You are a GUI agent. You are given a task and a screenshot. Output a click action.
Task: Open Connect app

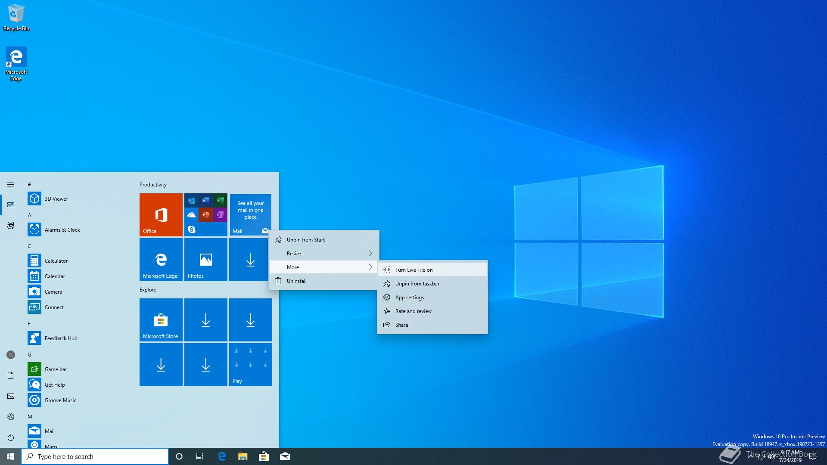78,307
